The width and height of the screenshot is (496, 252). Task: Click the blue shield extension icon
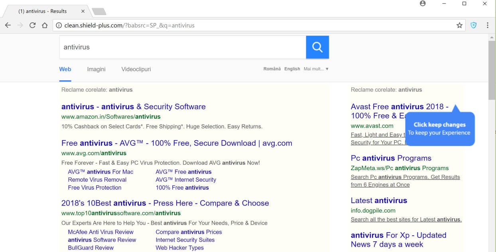click(473, 25)
